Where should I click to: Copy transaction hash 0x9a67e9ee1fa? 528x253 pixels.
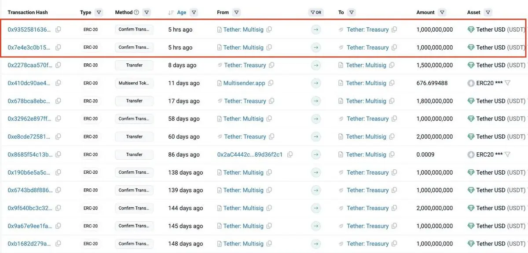(x=58, y=226)
